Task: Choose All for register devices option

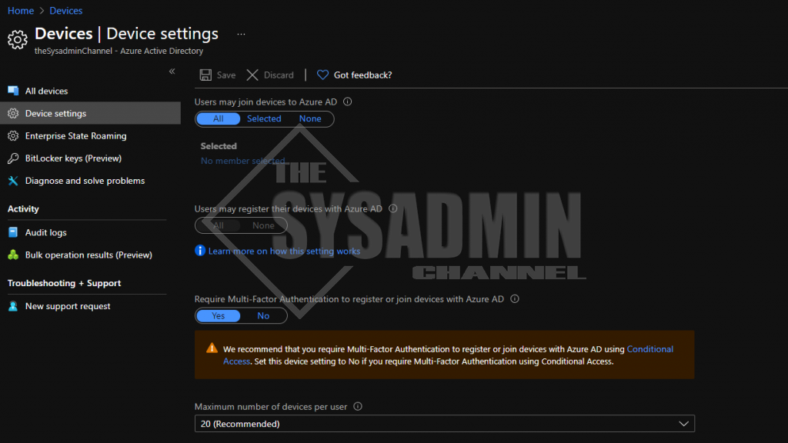Action: point(218,225)
